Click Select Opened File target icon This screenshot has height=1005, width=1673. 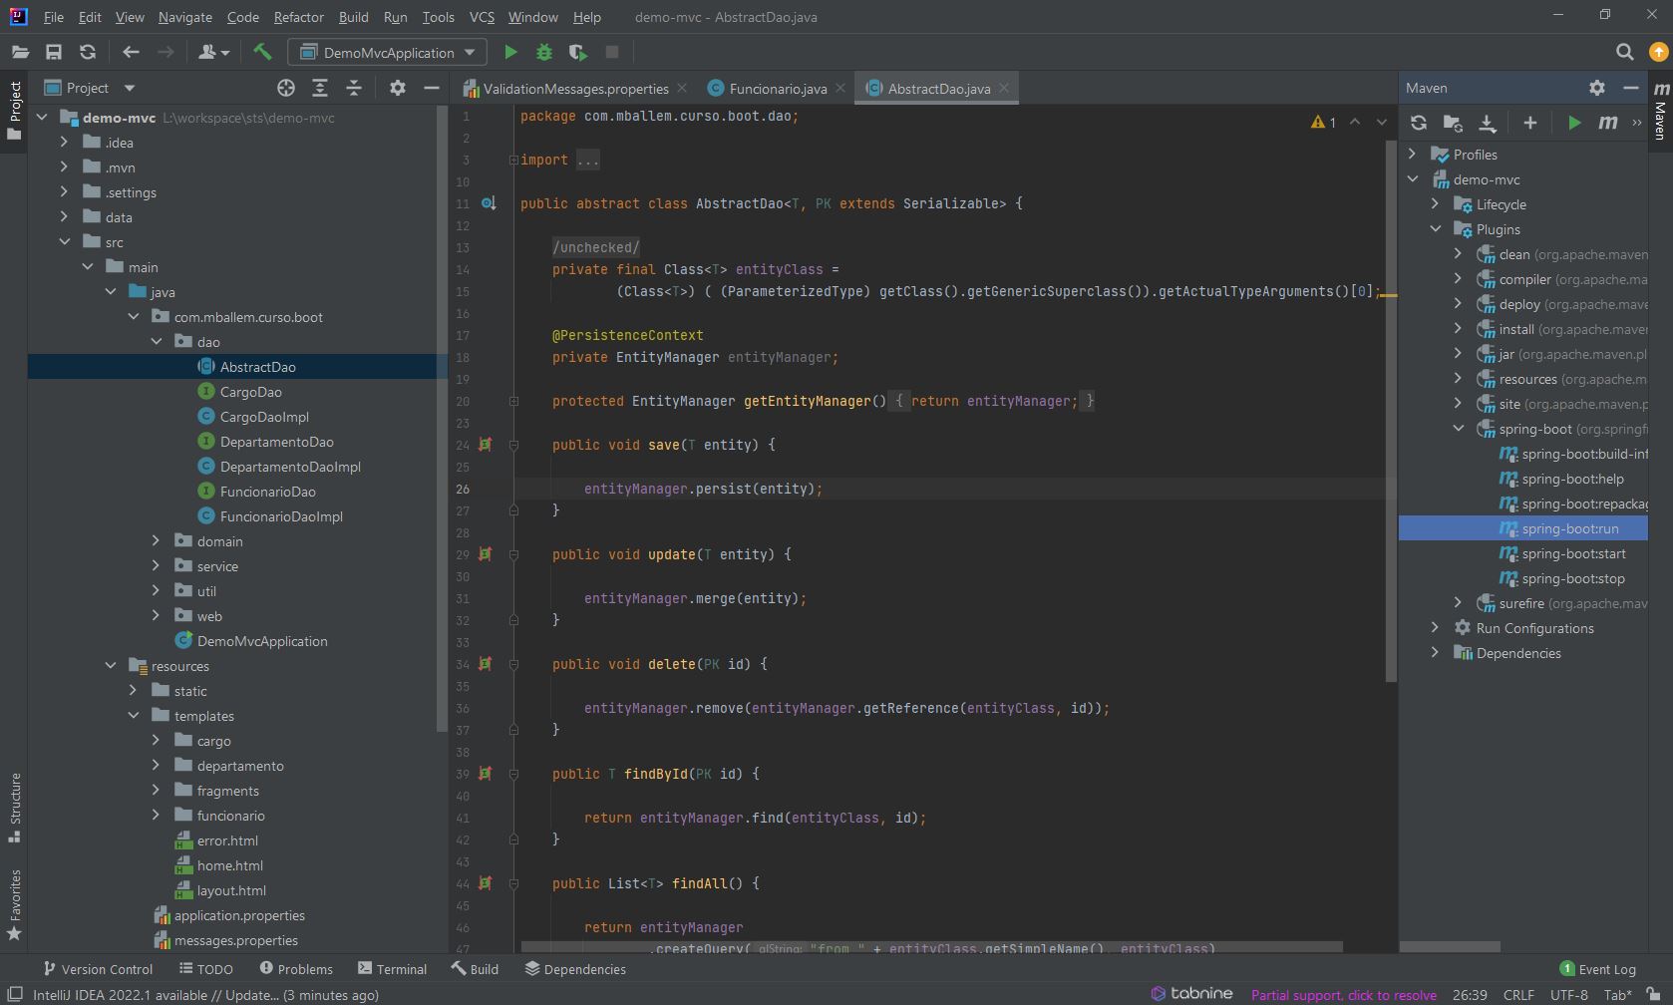pyautogui.click(x=286, y=88)
